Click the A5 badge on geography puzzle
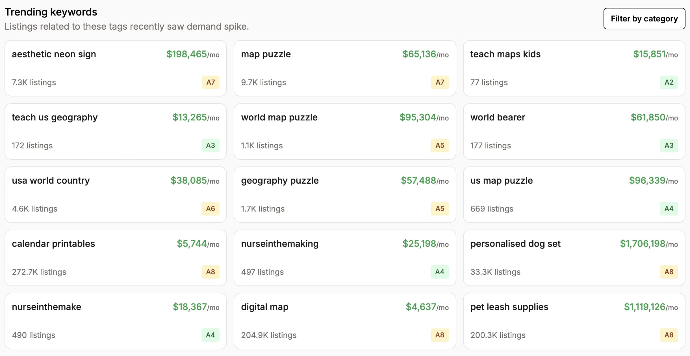The image size is (690, 356). click(x=440, y=209)
